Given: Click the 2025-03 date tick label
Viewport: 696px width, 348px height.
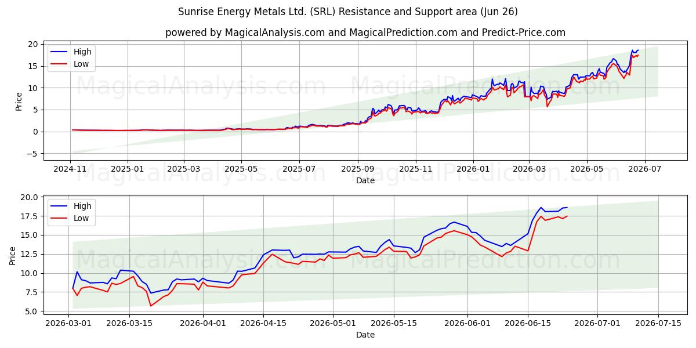Looking at the screenshot, I should tap(183, 169).
